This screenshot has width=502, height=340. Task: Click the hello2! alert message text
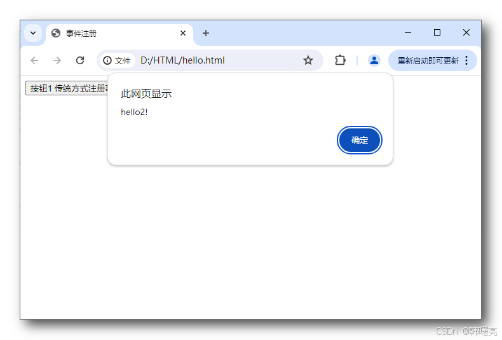click(x=134, y=112)
